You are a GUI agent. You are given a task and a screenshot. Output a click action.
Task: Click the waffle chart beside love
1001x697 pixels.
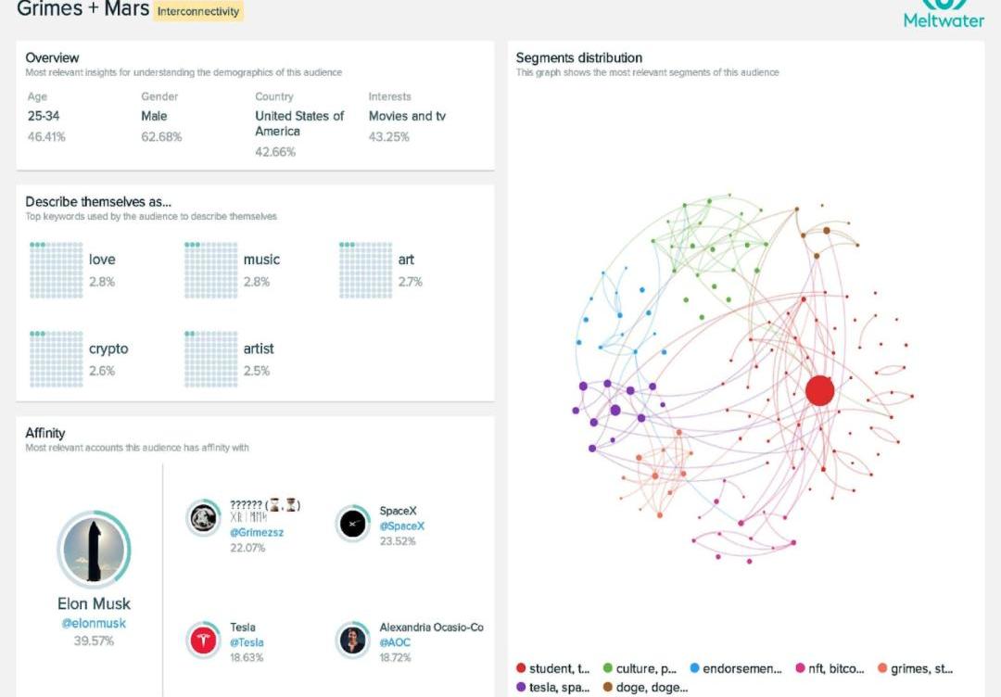click(56, 270)
